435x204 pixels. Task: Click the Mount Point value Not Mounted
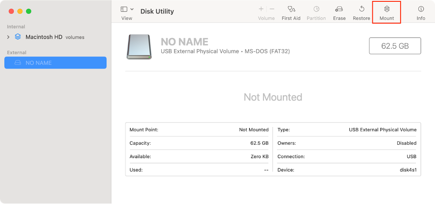pyautogui.click(x=254, y=129)
